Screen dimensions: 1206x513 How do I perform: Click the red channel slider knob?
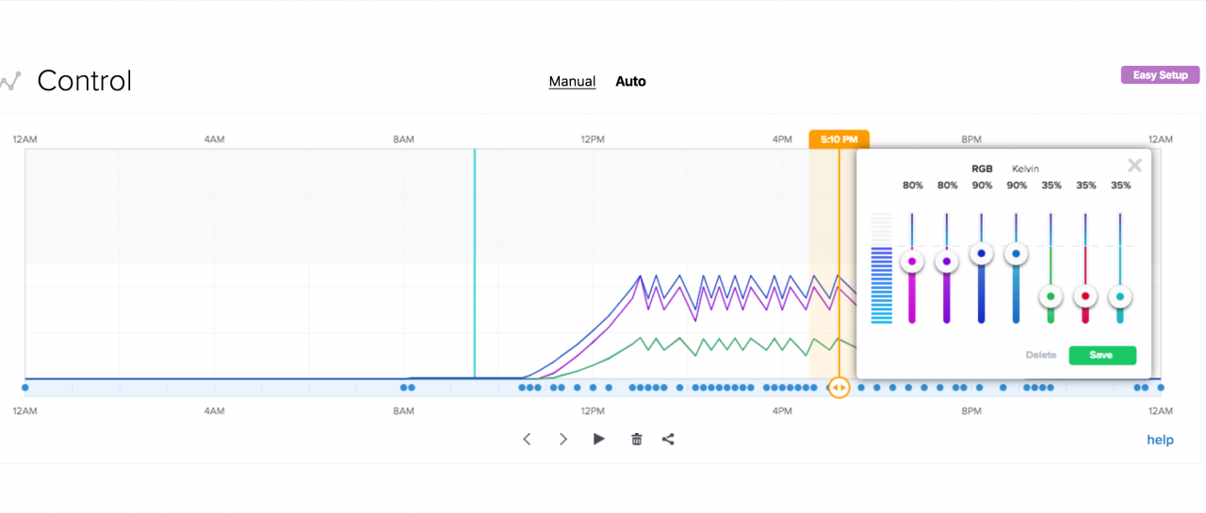coord(1085,297)
